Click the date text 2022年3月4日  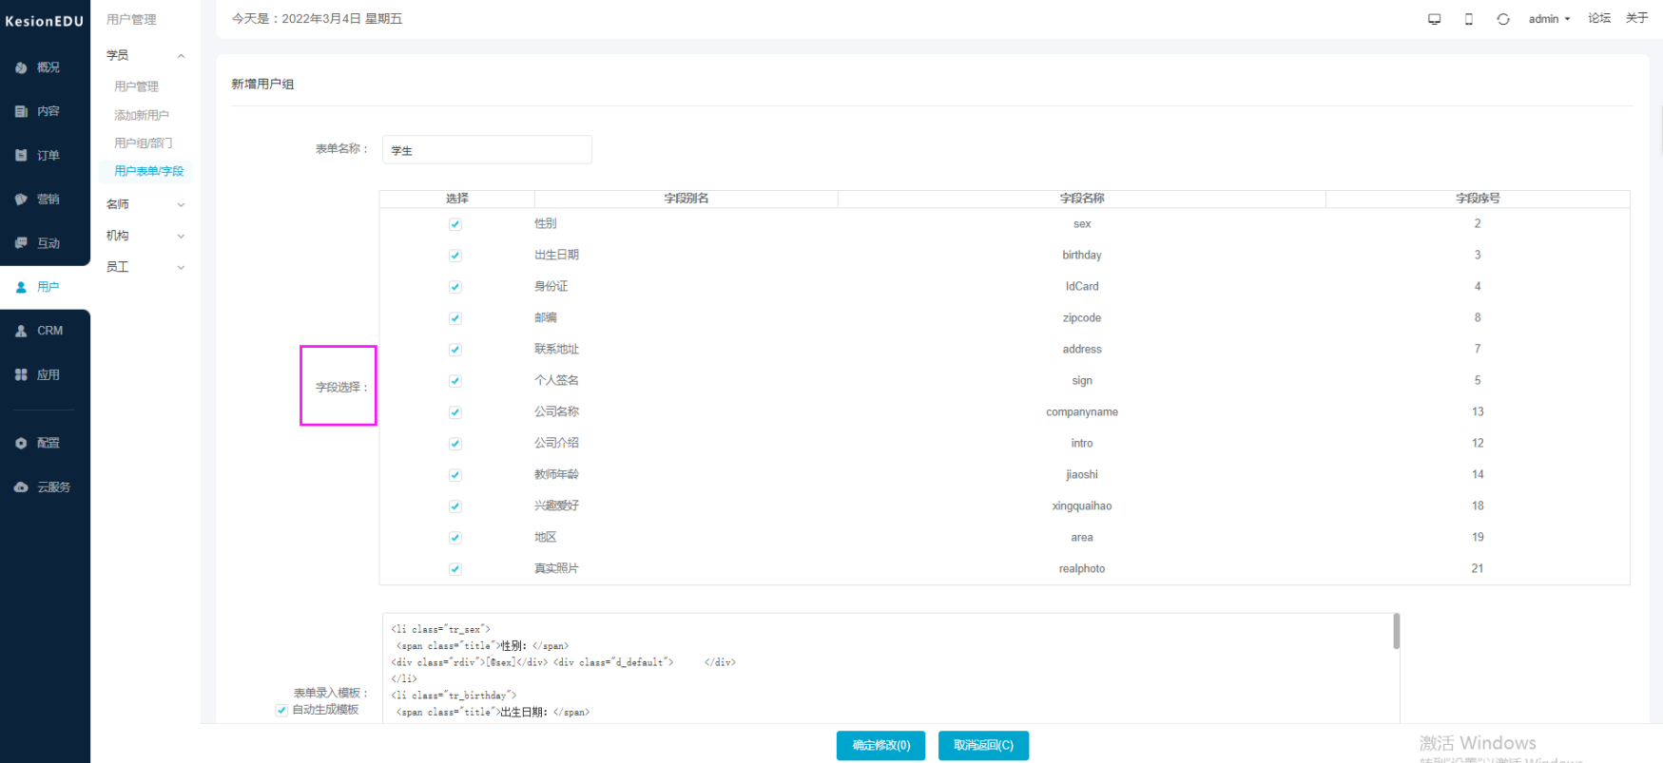[321, 19]
